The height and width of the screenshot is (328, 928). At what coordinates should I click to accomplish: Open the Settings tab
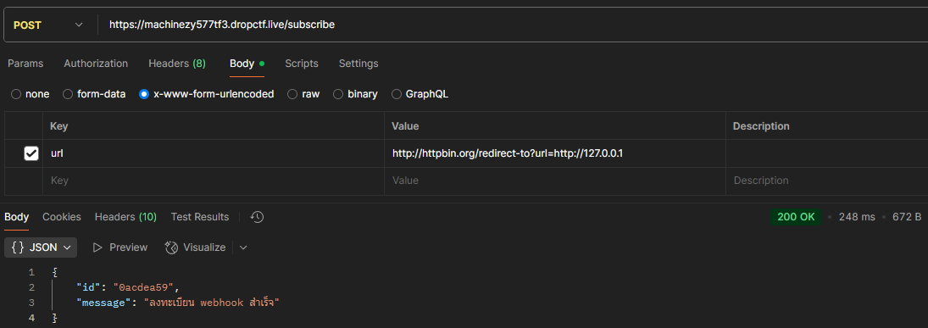(358, 64)
